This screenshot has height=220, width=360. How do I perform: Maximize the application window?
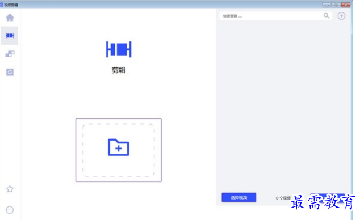click(336, 5)
